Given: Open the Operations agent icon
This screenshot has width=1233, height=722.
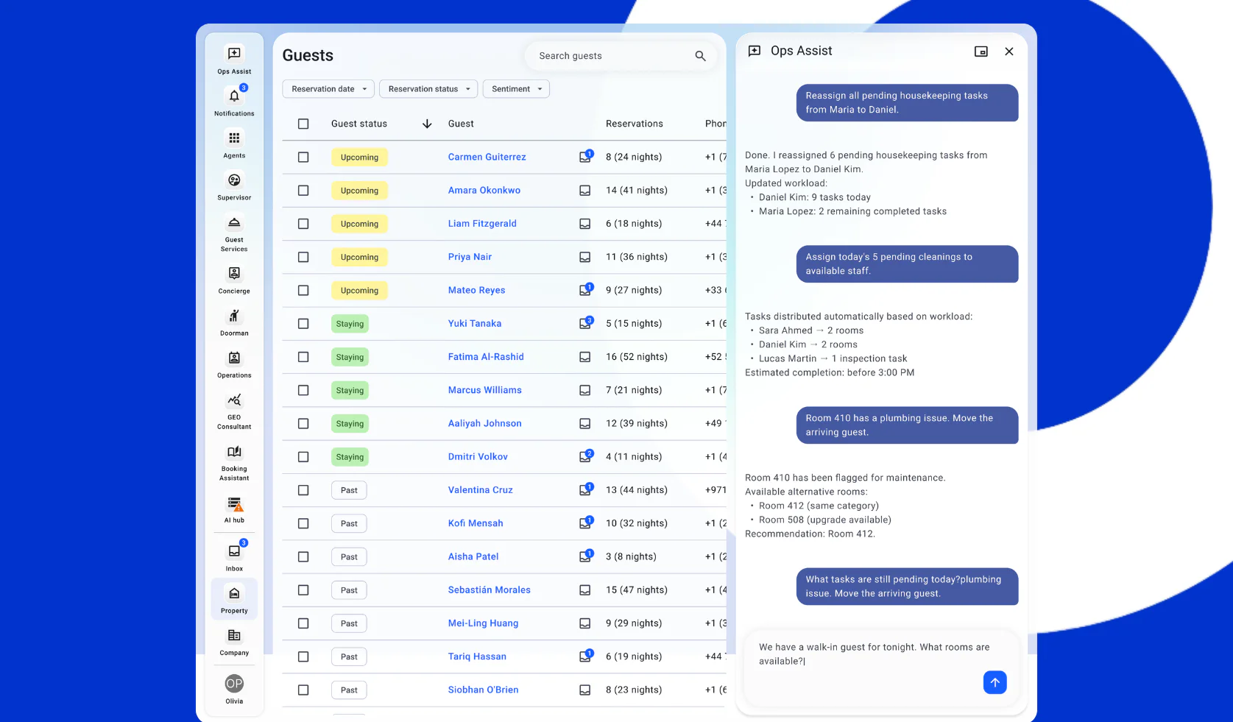Looking at the screenshot, I should click(234, 358).
